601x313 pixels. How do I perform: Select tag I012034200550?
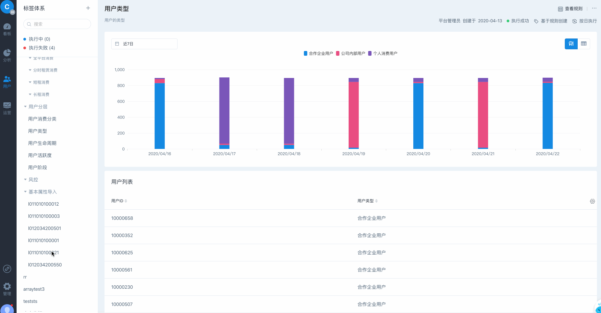pos(45,265)
